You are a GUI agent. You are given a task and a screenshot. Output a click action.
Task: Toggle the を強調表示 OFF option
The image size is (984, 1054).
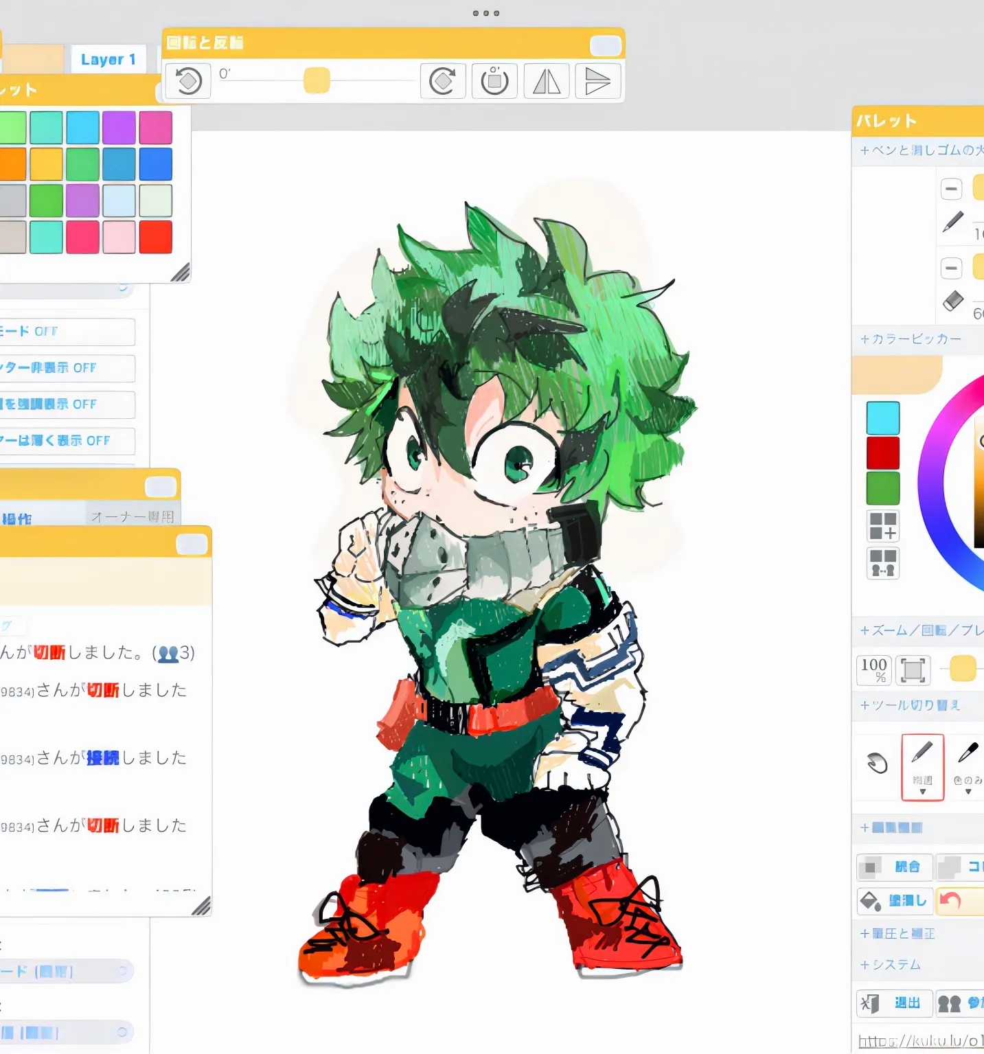(x=67, y=404)
